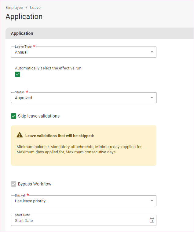The width and height of the screenshot is (194, 232).
Task: Click the large Application page title
Action: coord(24,17)
